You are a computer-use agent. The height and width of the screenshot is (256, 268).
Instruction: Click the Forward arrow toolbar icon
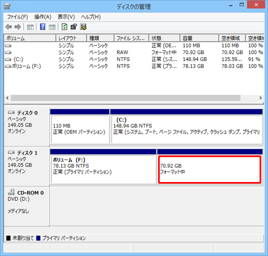click(18, 27)
